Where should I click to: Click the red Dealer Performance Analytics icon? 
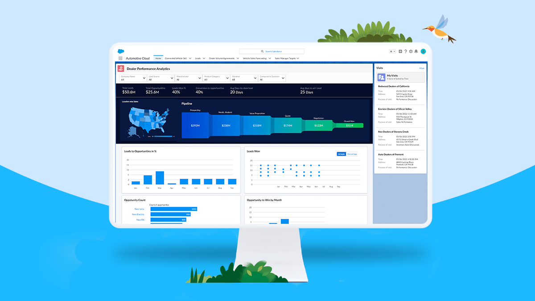pos(121,69)
